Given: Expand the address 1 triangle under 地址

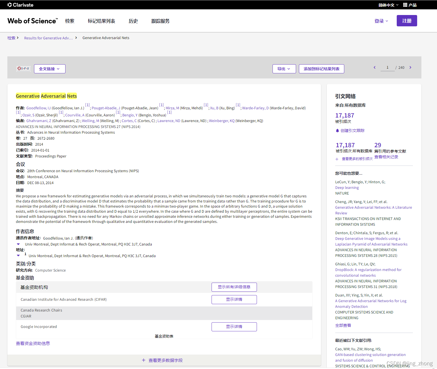Looking at the screenshot, I should point(18,256).
